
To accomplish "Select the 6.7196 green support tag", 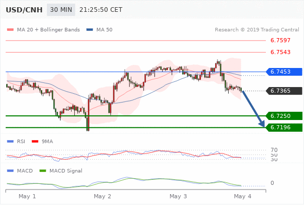I will [x=284, y=127].
